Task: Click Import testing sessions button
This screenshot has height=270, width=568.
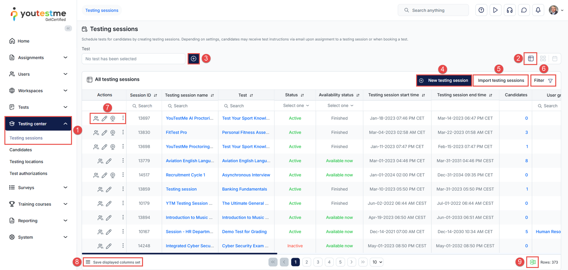Action: (501, 80)
